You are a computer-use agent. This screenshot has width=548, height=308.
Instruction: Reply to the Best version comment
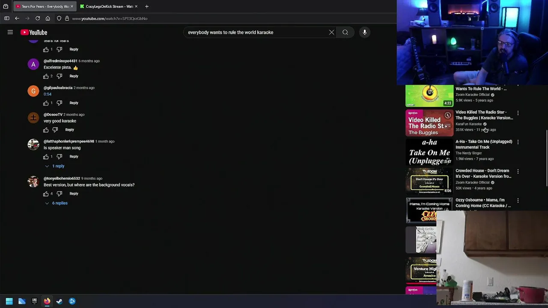tap(74, 194)
